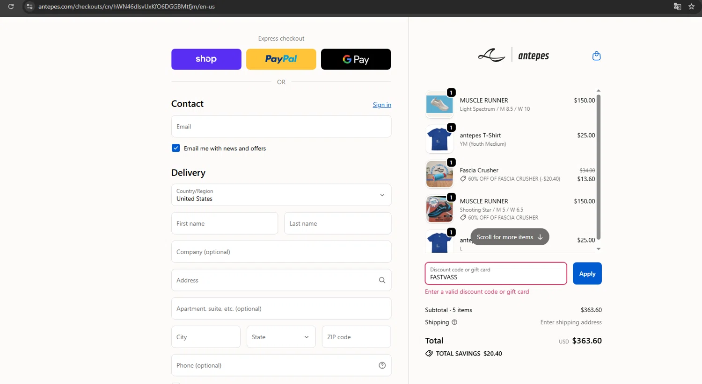Click the '60% OFF OF FASCIA CRUSHER (-$20.40)' text
Screen dimensions: 702x384
[514, 179]
